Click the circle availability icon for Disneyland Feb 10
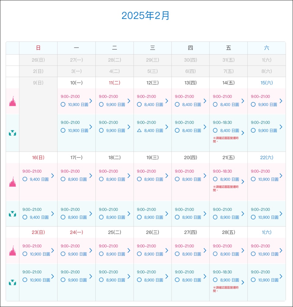The height and width of the screenshot is (307, 293). coord(63,104)
